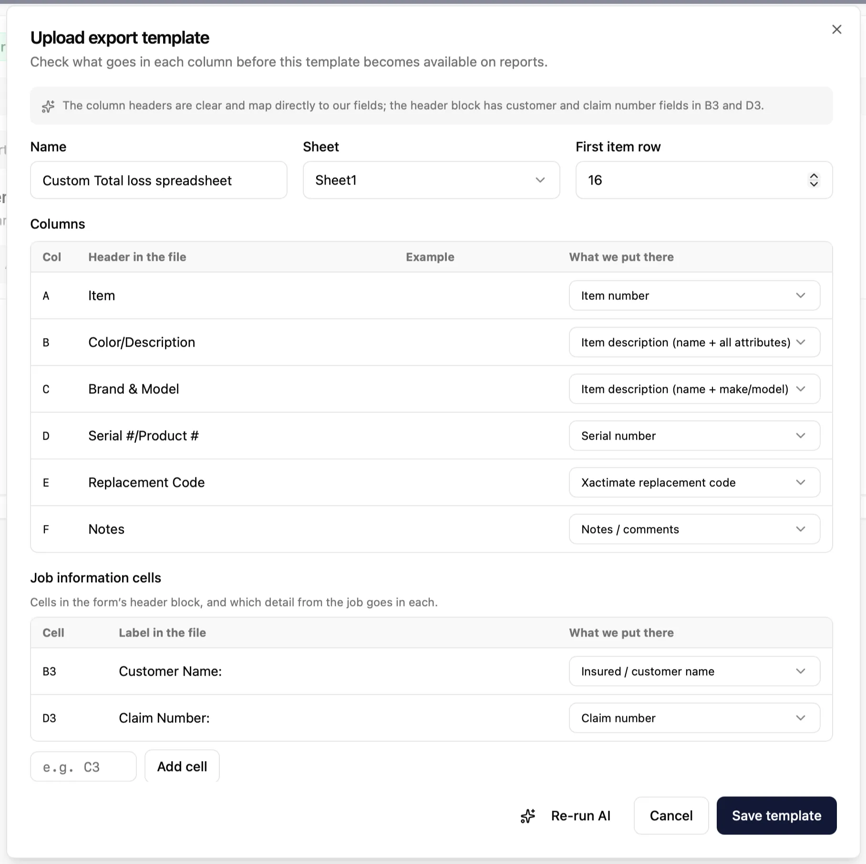Image resolution: width=866 pixels, height=864 pixels.
Task: Open the Item number mapping dropdown
Action: 694,296
